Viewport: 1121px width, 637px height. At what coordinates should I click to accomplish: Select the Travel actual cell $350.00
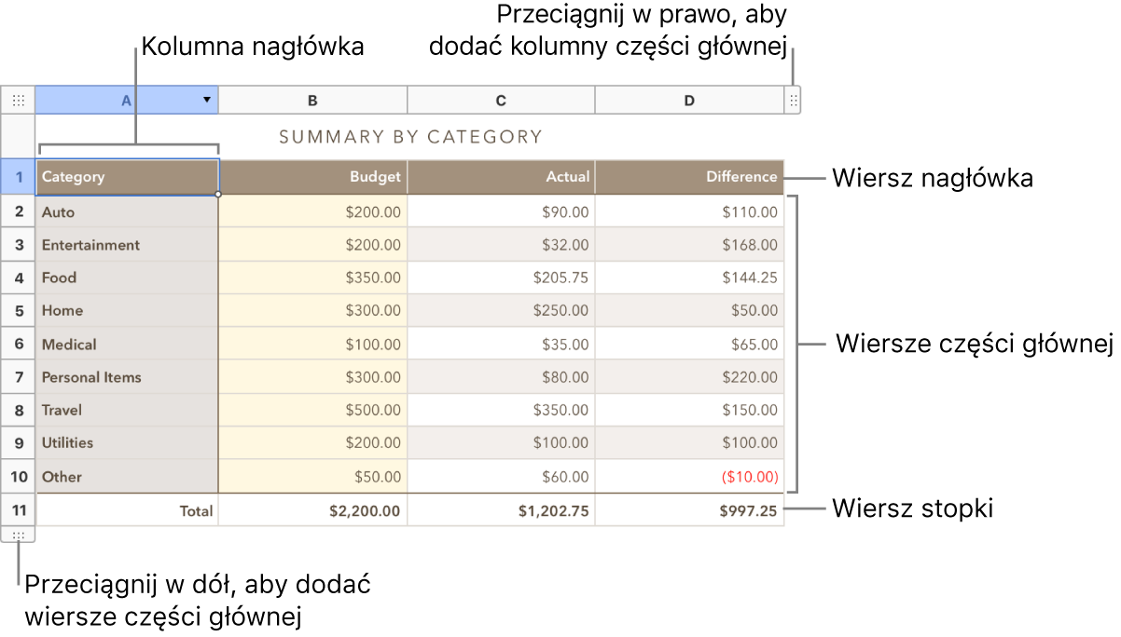coord(501,410)
